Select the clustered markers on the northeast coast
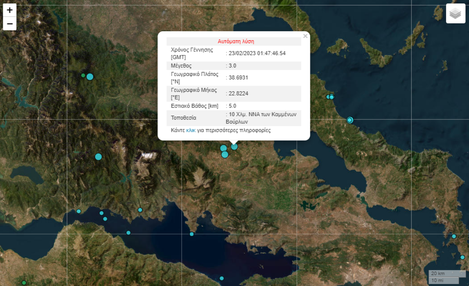Screen dimensions: 469x286 coord(330,97)
